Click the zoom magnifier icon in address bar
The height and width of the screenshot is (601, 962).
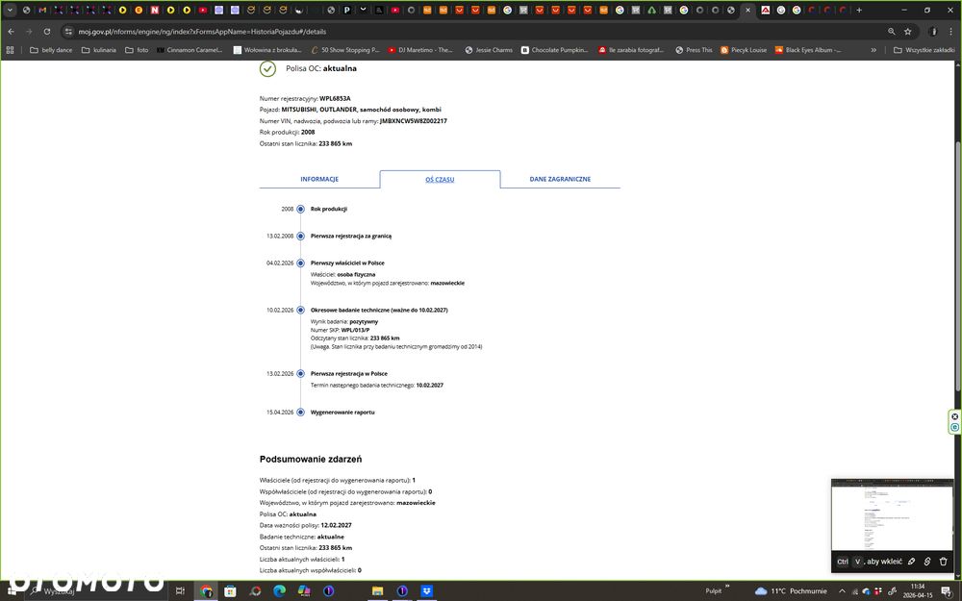tap(892, 32)
